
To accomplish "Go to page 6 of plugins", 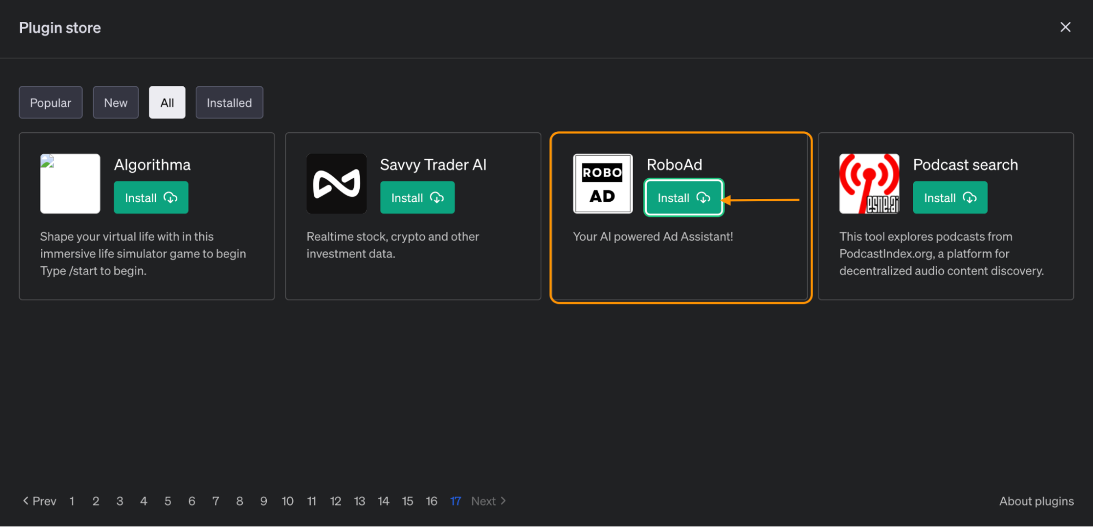I will point(192,501).
